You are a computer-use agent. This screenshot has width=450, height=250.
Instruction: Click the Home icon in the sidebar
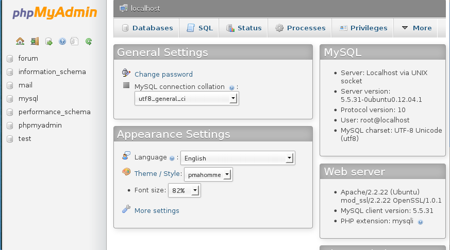(x=20, y=42)
